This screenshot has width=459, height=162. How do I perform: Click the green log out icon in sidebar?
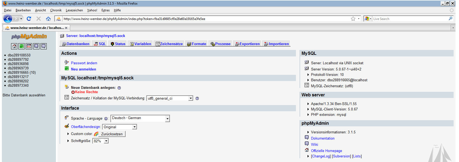tap(22, 46)
